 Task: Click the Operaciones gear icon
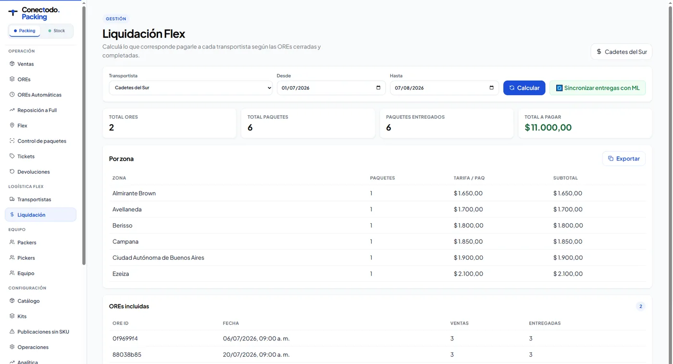(12, 347)
